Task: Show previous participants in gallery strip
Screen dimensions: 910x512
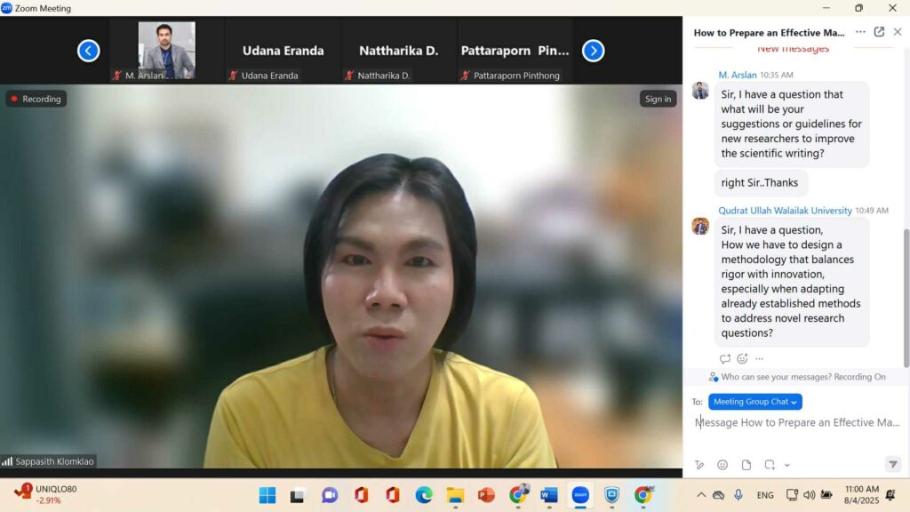Action: pyautogui.click(x=88, y=51)
